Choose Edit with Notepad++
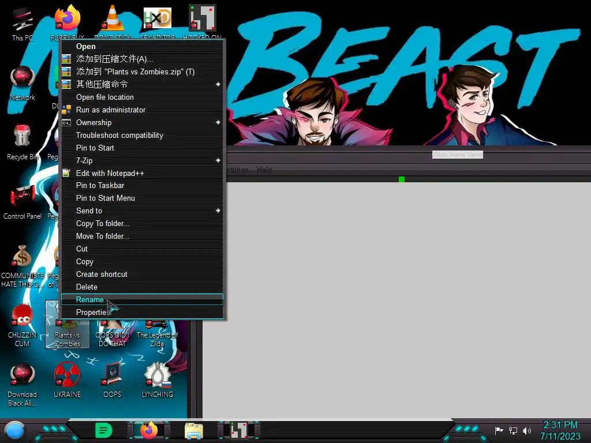 pyautogui.click(x=142, y=173)
